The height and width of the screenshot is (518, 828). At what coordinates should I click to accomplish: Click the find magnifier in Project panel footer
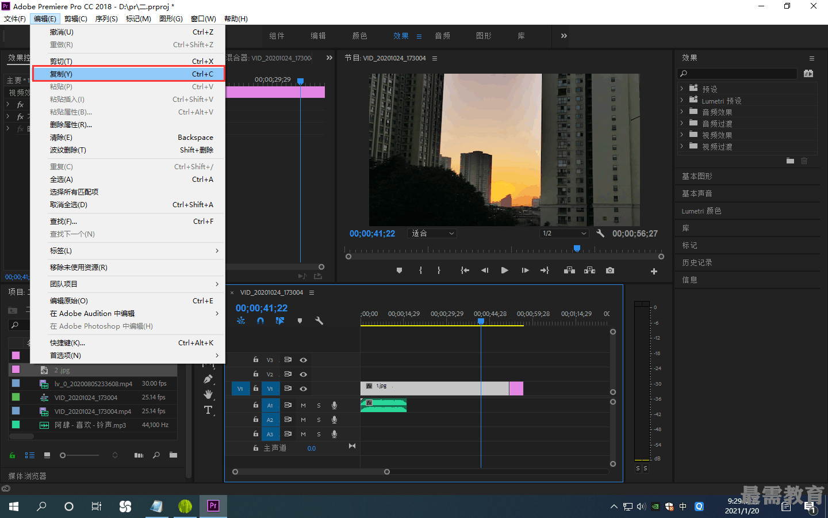click(156, 455)
